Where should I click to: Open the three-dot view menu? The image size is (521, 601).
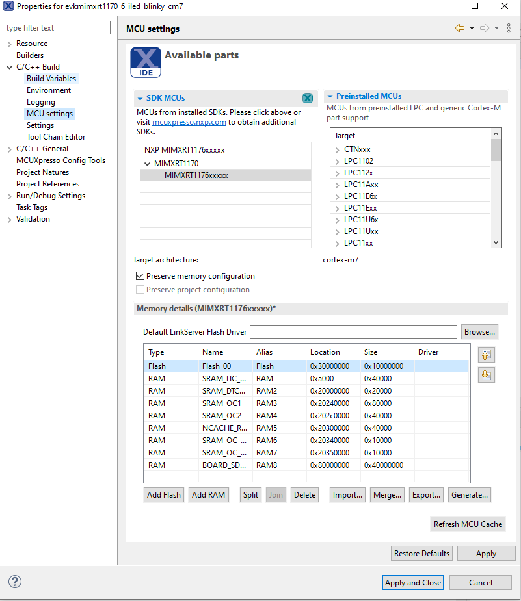tap(508, 29)
